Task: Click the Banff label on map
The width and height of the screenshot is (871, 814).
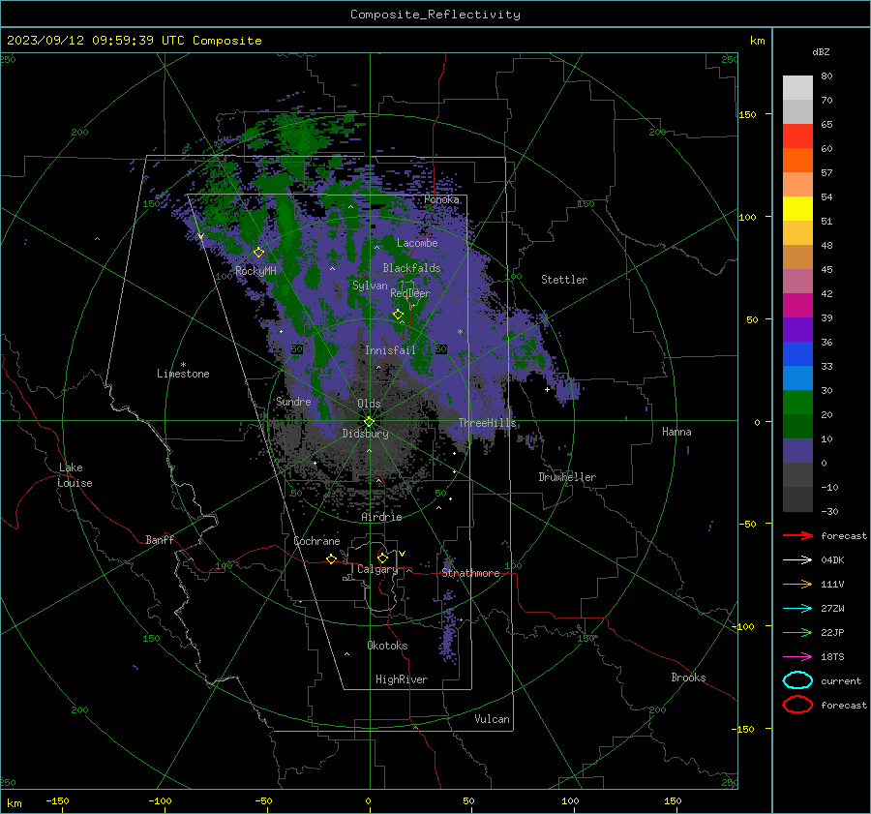Action: [x=160, y=539]
